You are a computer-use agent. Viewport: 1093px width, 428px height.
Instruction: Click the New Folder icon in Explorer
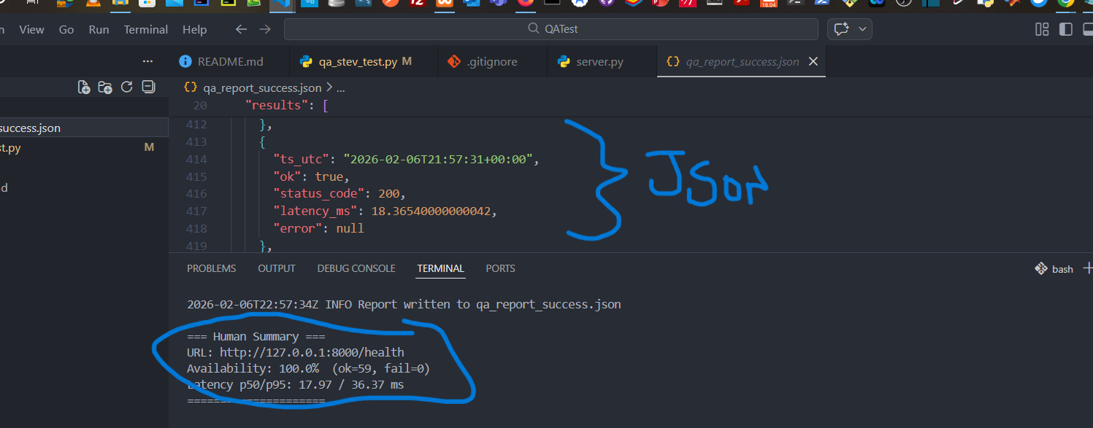[105, 87]
